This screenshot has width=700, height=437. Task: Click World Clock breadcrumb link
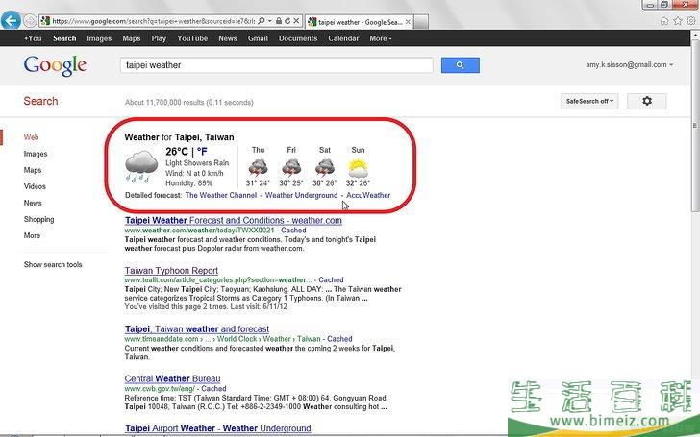click(237, 339)
